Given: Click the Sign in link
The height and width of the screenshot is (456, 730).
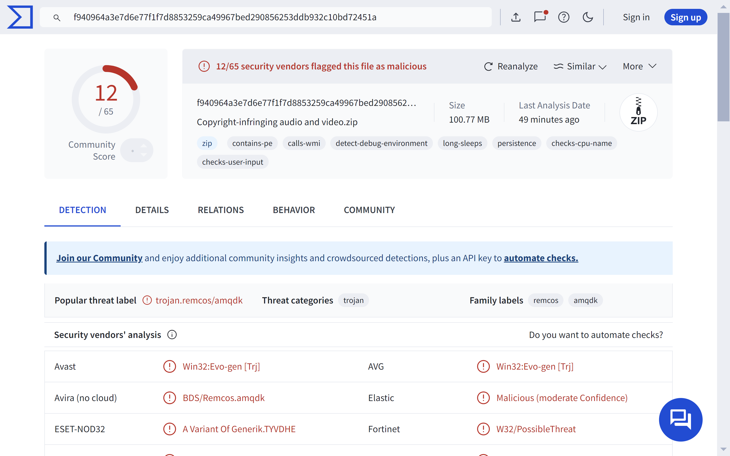Looking at the screenshot, I should click(636, 17).
